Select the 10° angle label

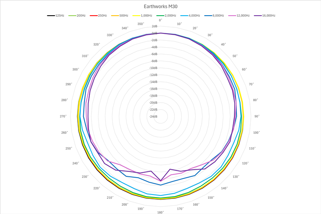point(179,24)
